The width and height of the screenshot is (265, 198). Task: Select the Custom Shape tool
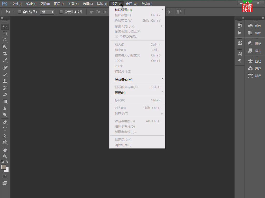pos(5,142)
